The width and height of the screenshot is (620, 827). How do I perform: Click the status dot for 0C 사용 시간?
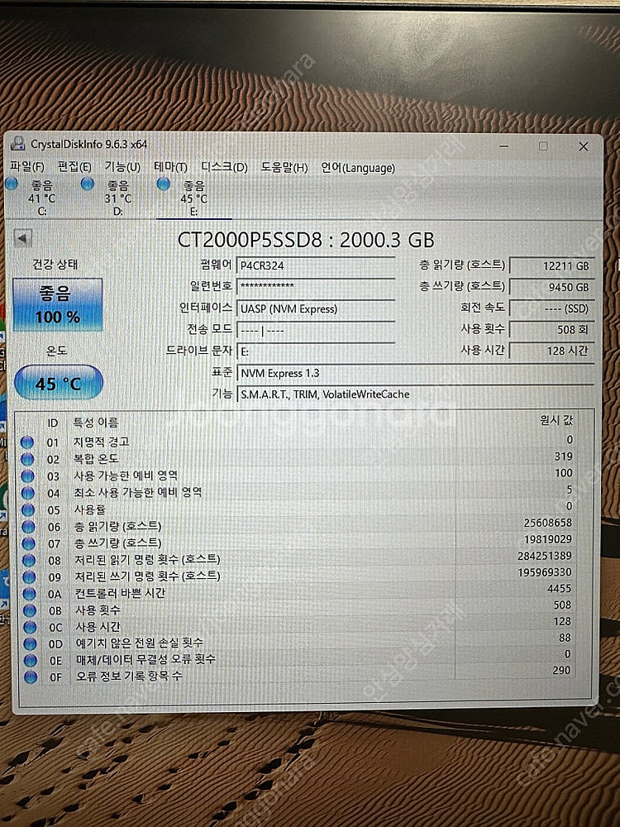(30, 627)
